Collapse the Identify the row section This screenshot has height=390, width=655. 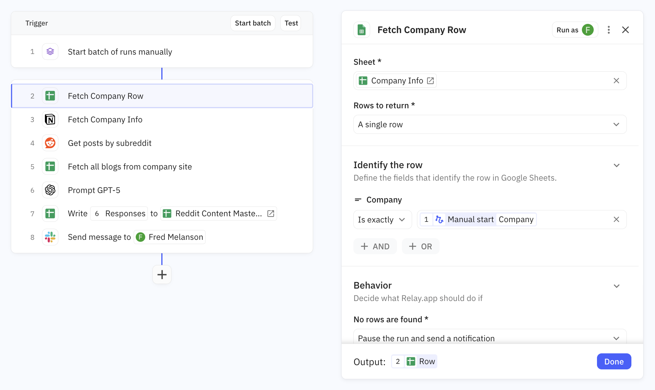616,166
